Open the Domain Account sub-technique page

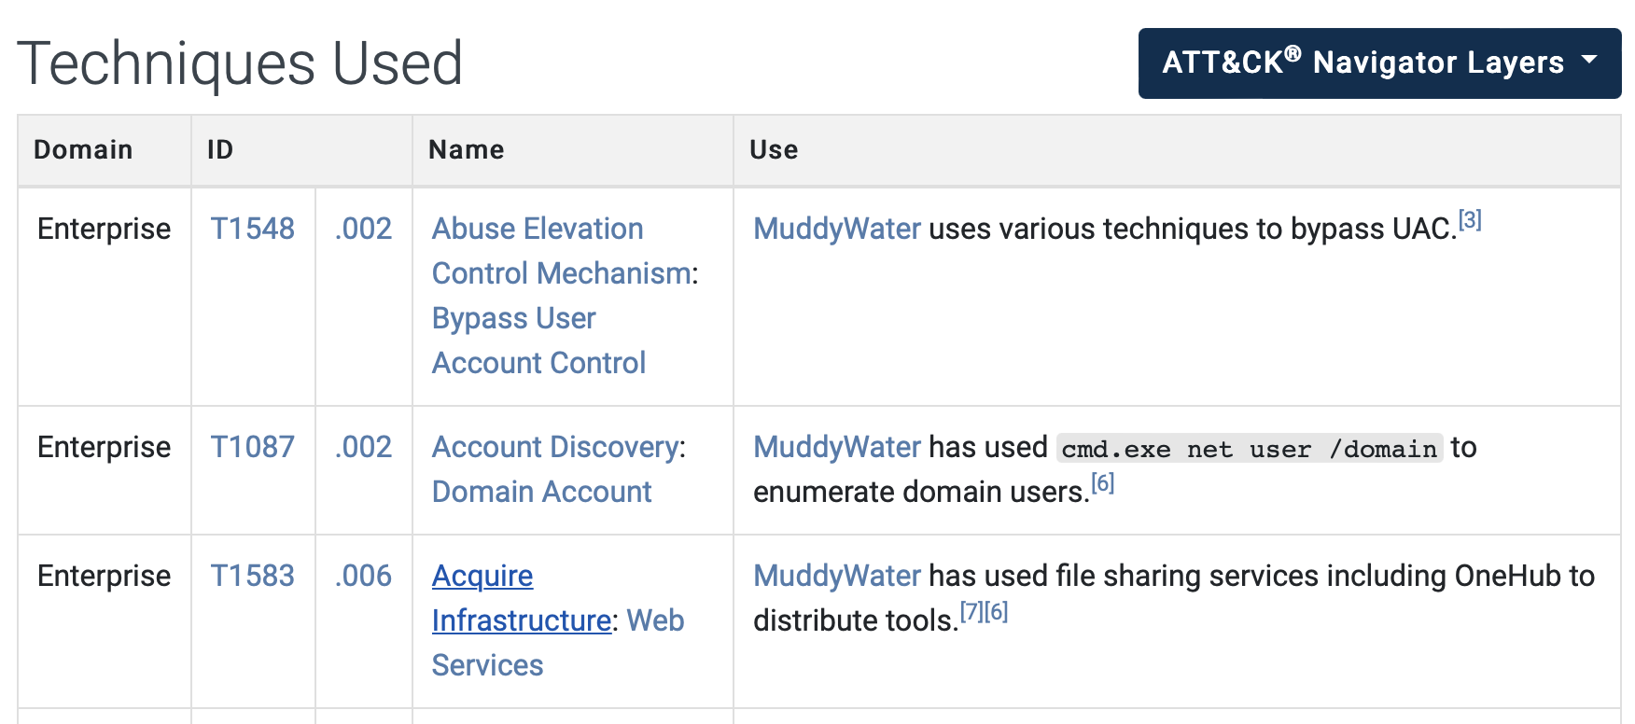[541, 492]
